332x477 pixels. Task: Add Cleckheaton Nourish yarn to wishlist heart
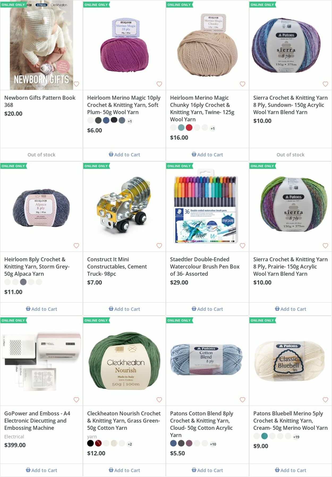[x=159, y=400]
